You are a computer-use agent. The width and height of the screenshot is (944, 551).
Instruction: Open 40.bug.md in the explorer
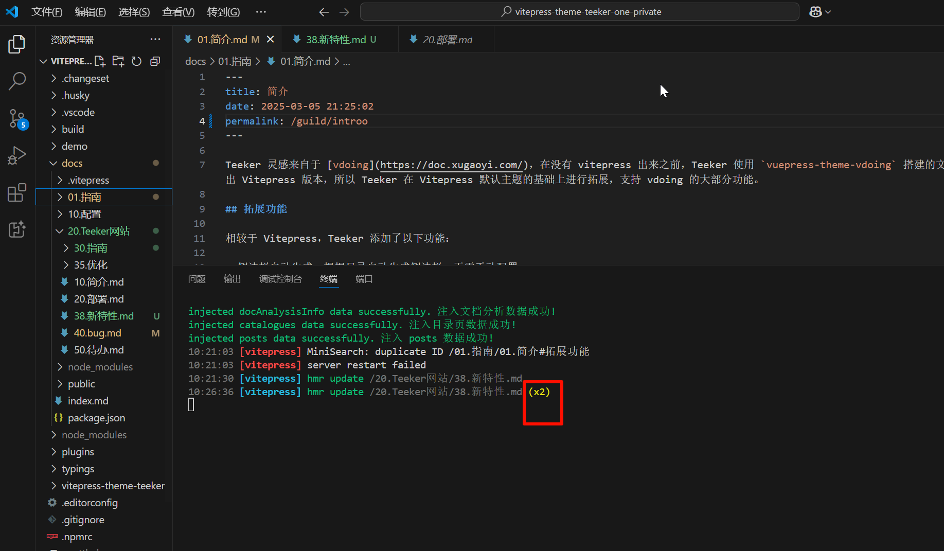tap(104, 333)
